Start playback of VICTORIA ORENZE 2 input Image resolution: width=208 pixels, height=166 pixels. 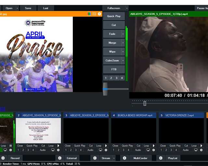point(201,146)
